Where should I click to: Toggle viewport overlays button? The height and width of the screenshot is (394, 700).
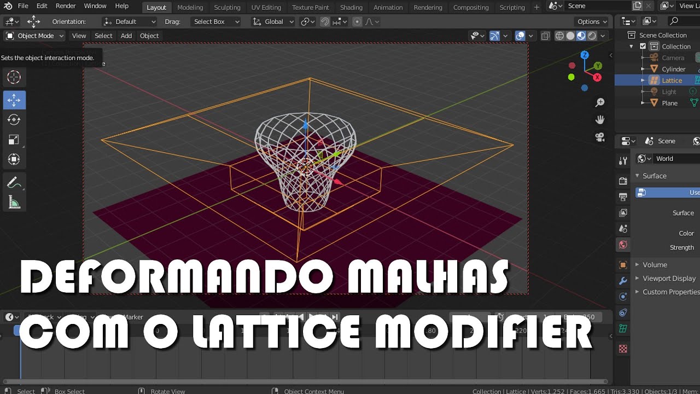pyautogui.click(x=520, y=36)
